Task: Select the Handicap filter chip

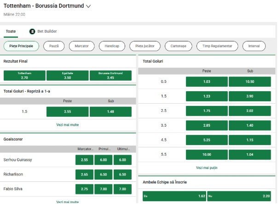Action: (112, 46)
